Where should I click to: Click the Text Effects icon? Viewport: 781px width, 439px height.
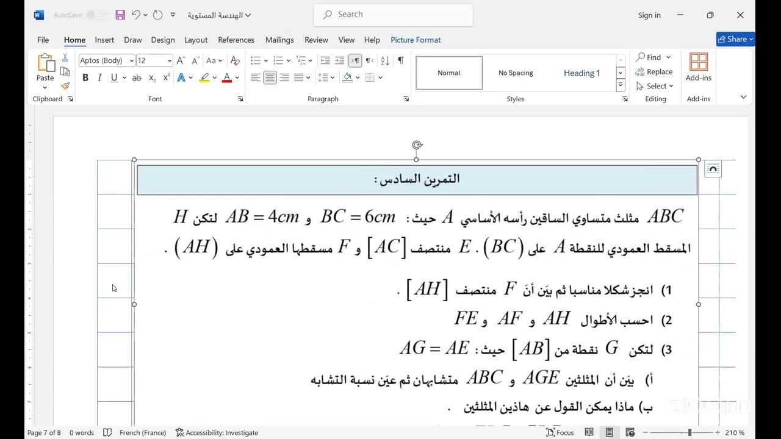(181, 77)
